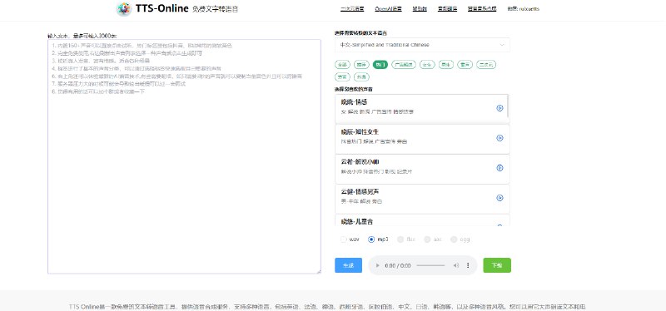Select the wav output format
This screenshot has height=311, width=666.
344,239
